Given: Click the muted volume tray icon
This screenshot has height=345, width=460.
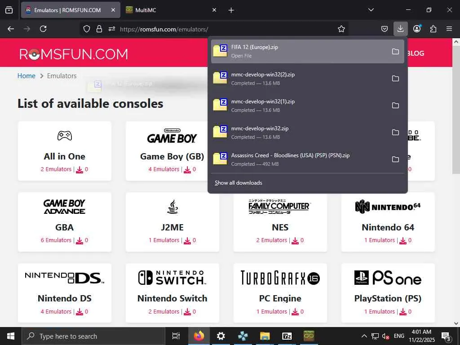Looking at the screenshot, I should [385, 336].
